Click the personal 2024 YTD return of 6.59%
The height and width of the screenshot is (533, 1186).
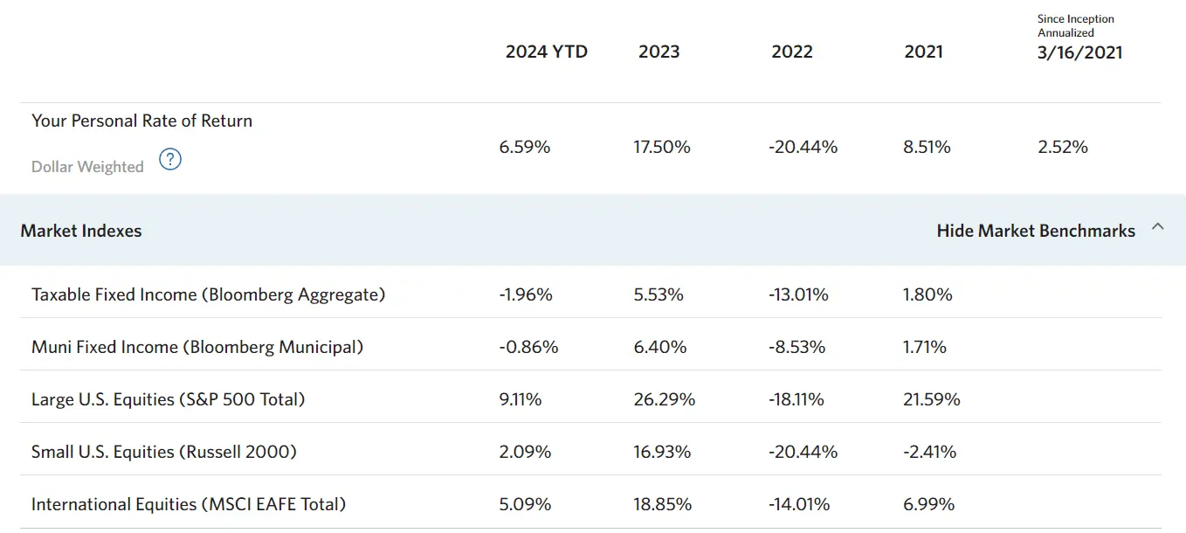click(x=525, y=147)
